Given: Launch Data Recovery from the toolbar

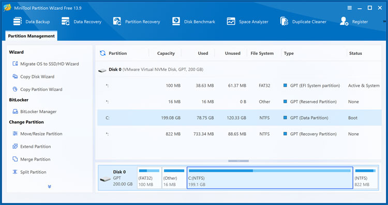Looking at the screenshot, I should pyautogui.click(x=66, y=22).
